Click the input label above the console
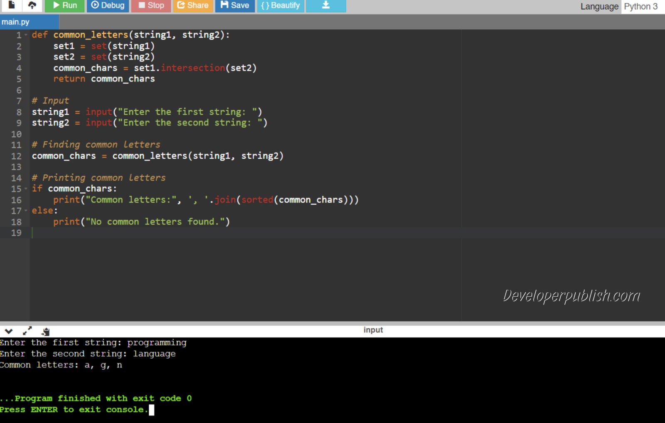Screen dimensions: 665x423 (373, 330)
